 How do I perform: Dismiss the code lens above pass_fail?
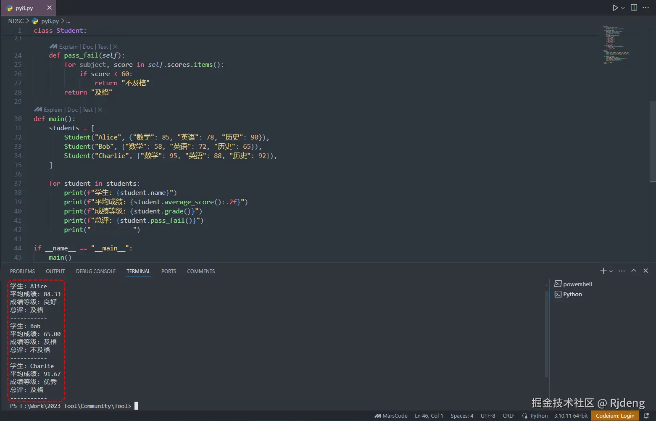tap(115, 47)
